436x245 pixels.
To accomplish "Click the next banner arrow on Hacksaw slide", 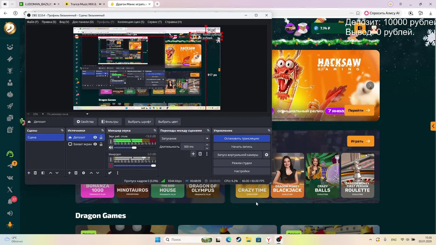I will coord(370,85).
